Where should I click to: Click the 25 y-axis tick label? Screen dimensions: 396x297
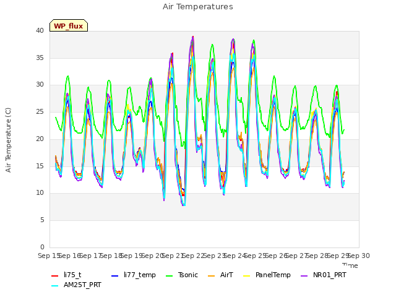(40, 111)
